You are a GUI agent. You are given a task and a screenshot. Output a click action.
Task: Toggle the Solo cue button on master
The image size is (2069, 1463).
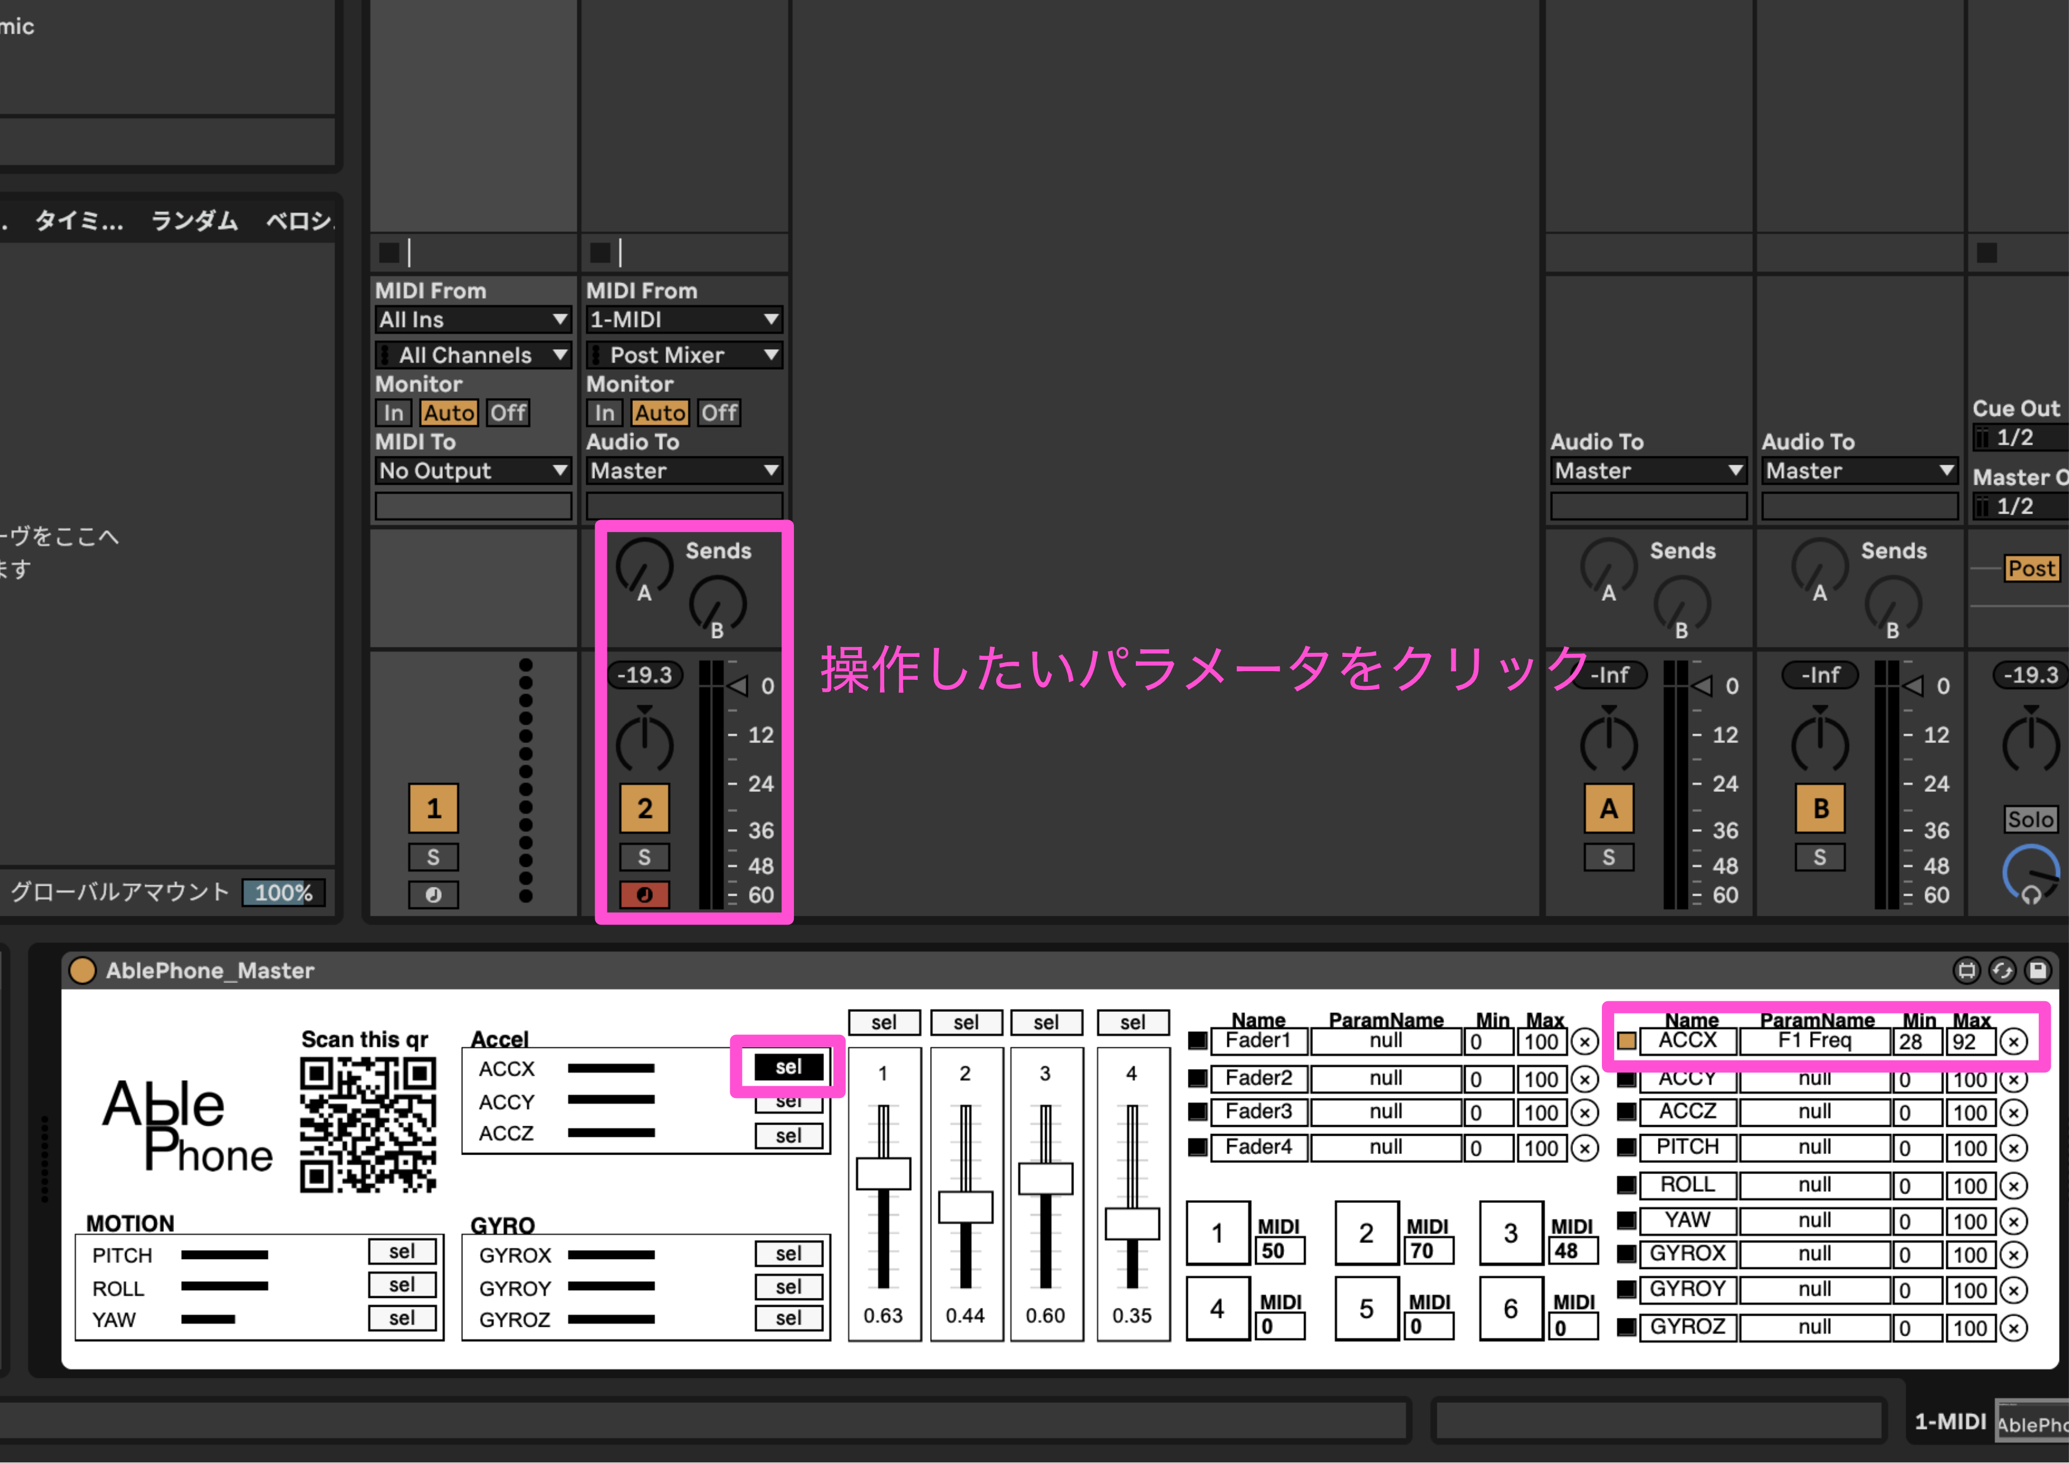2030,819
